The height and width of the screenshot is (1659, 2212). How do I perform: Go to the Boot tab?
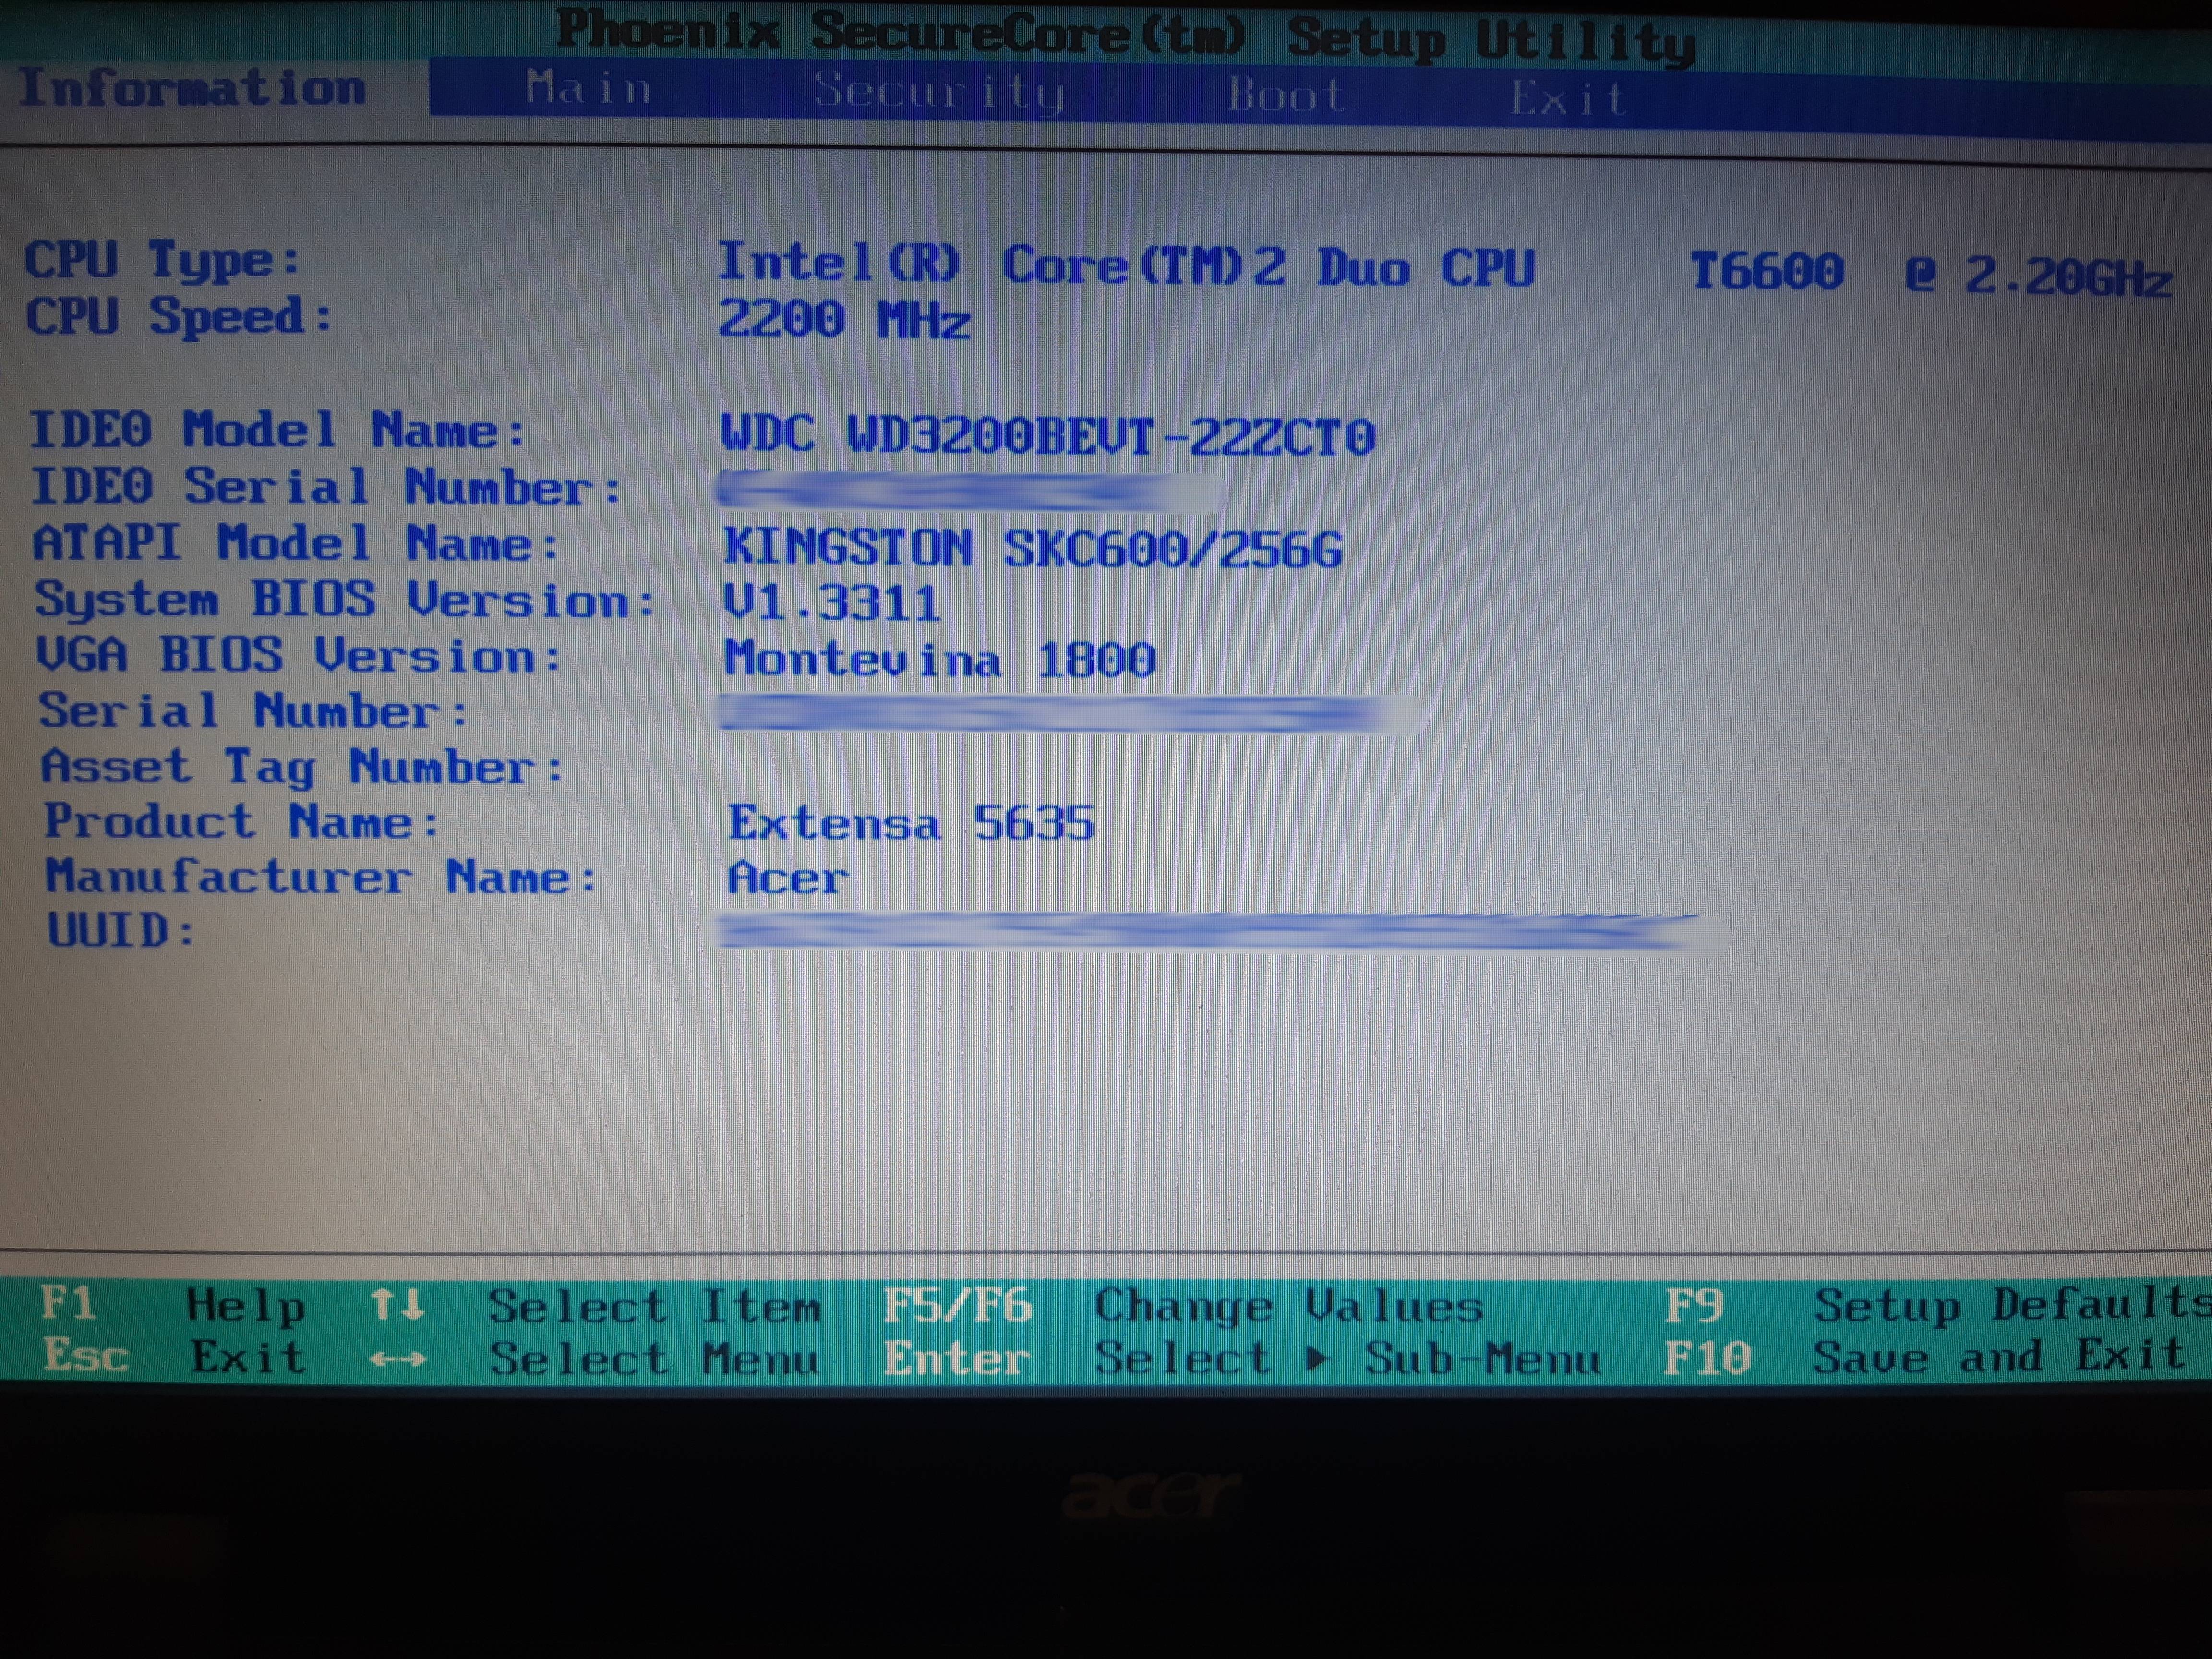(1286, 96)
